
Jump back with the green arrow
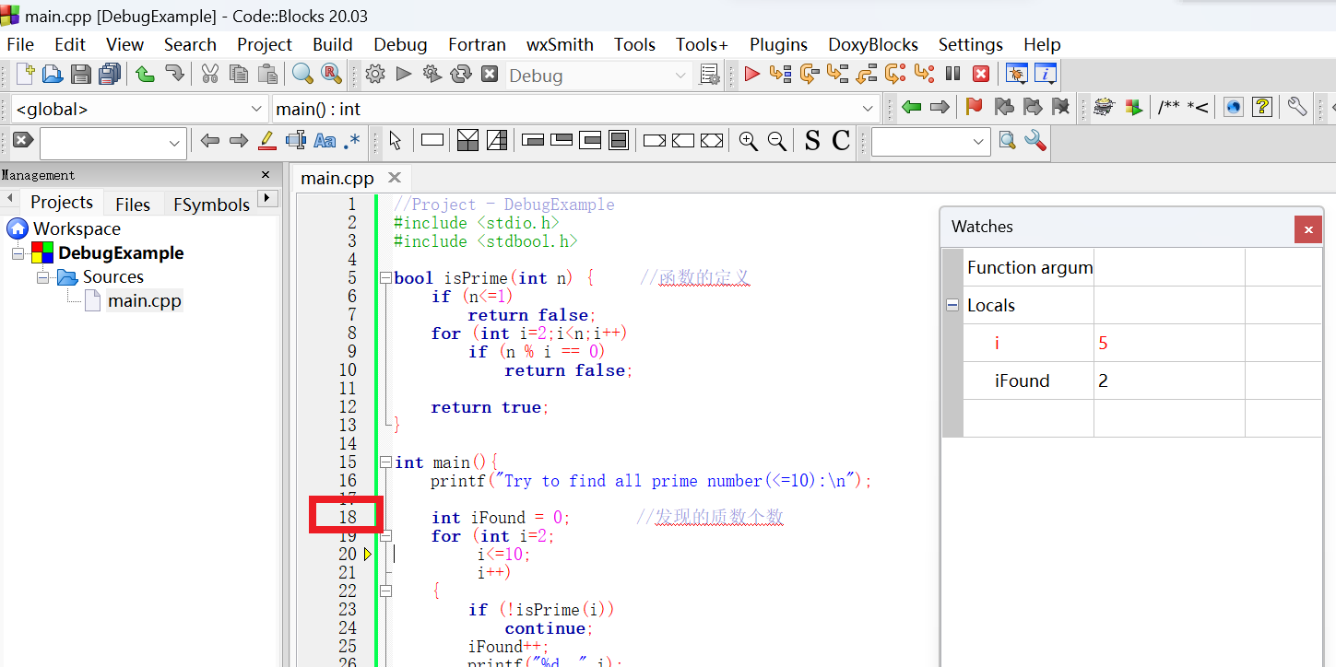912,108
